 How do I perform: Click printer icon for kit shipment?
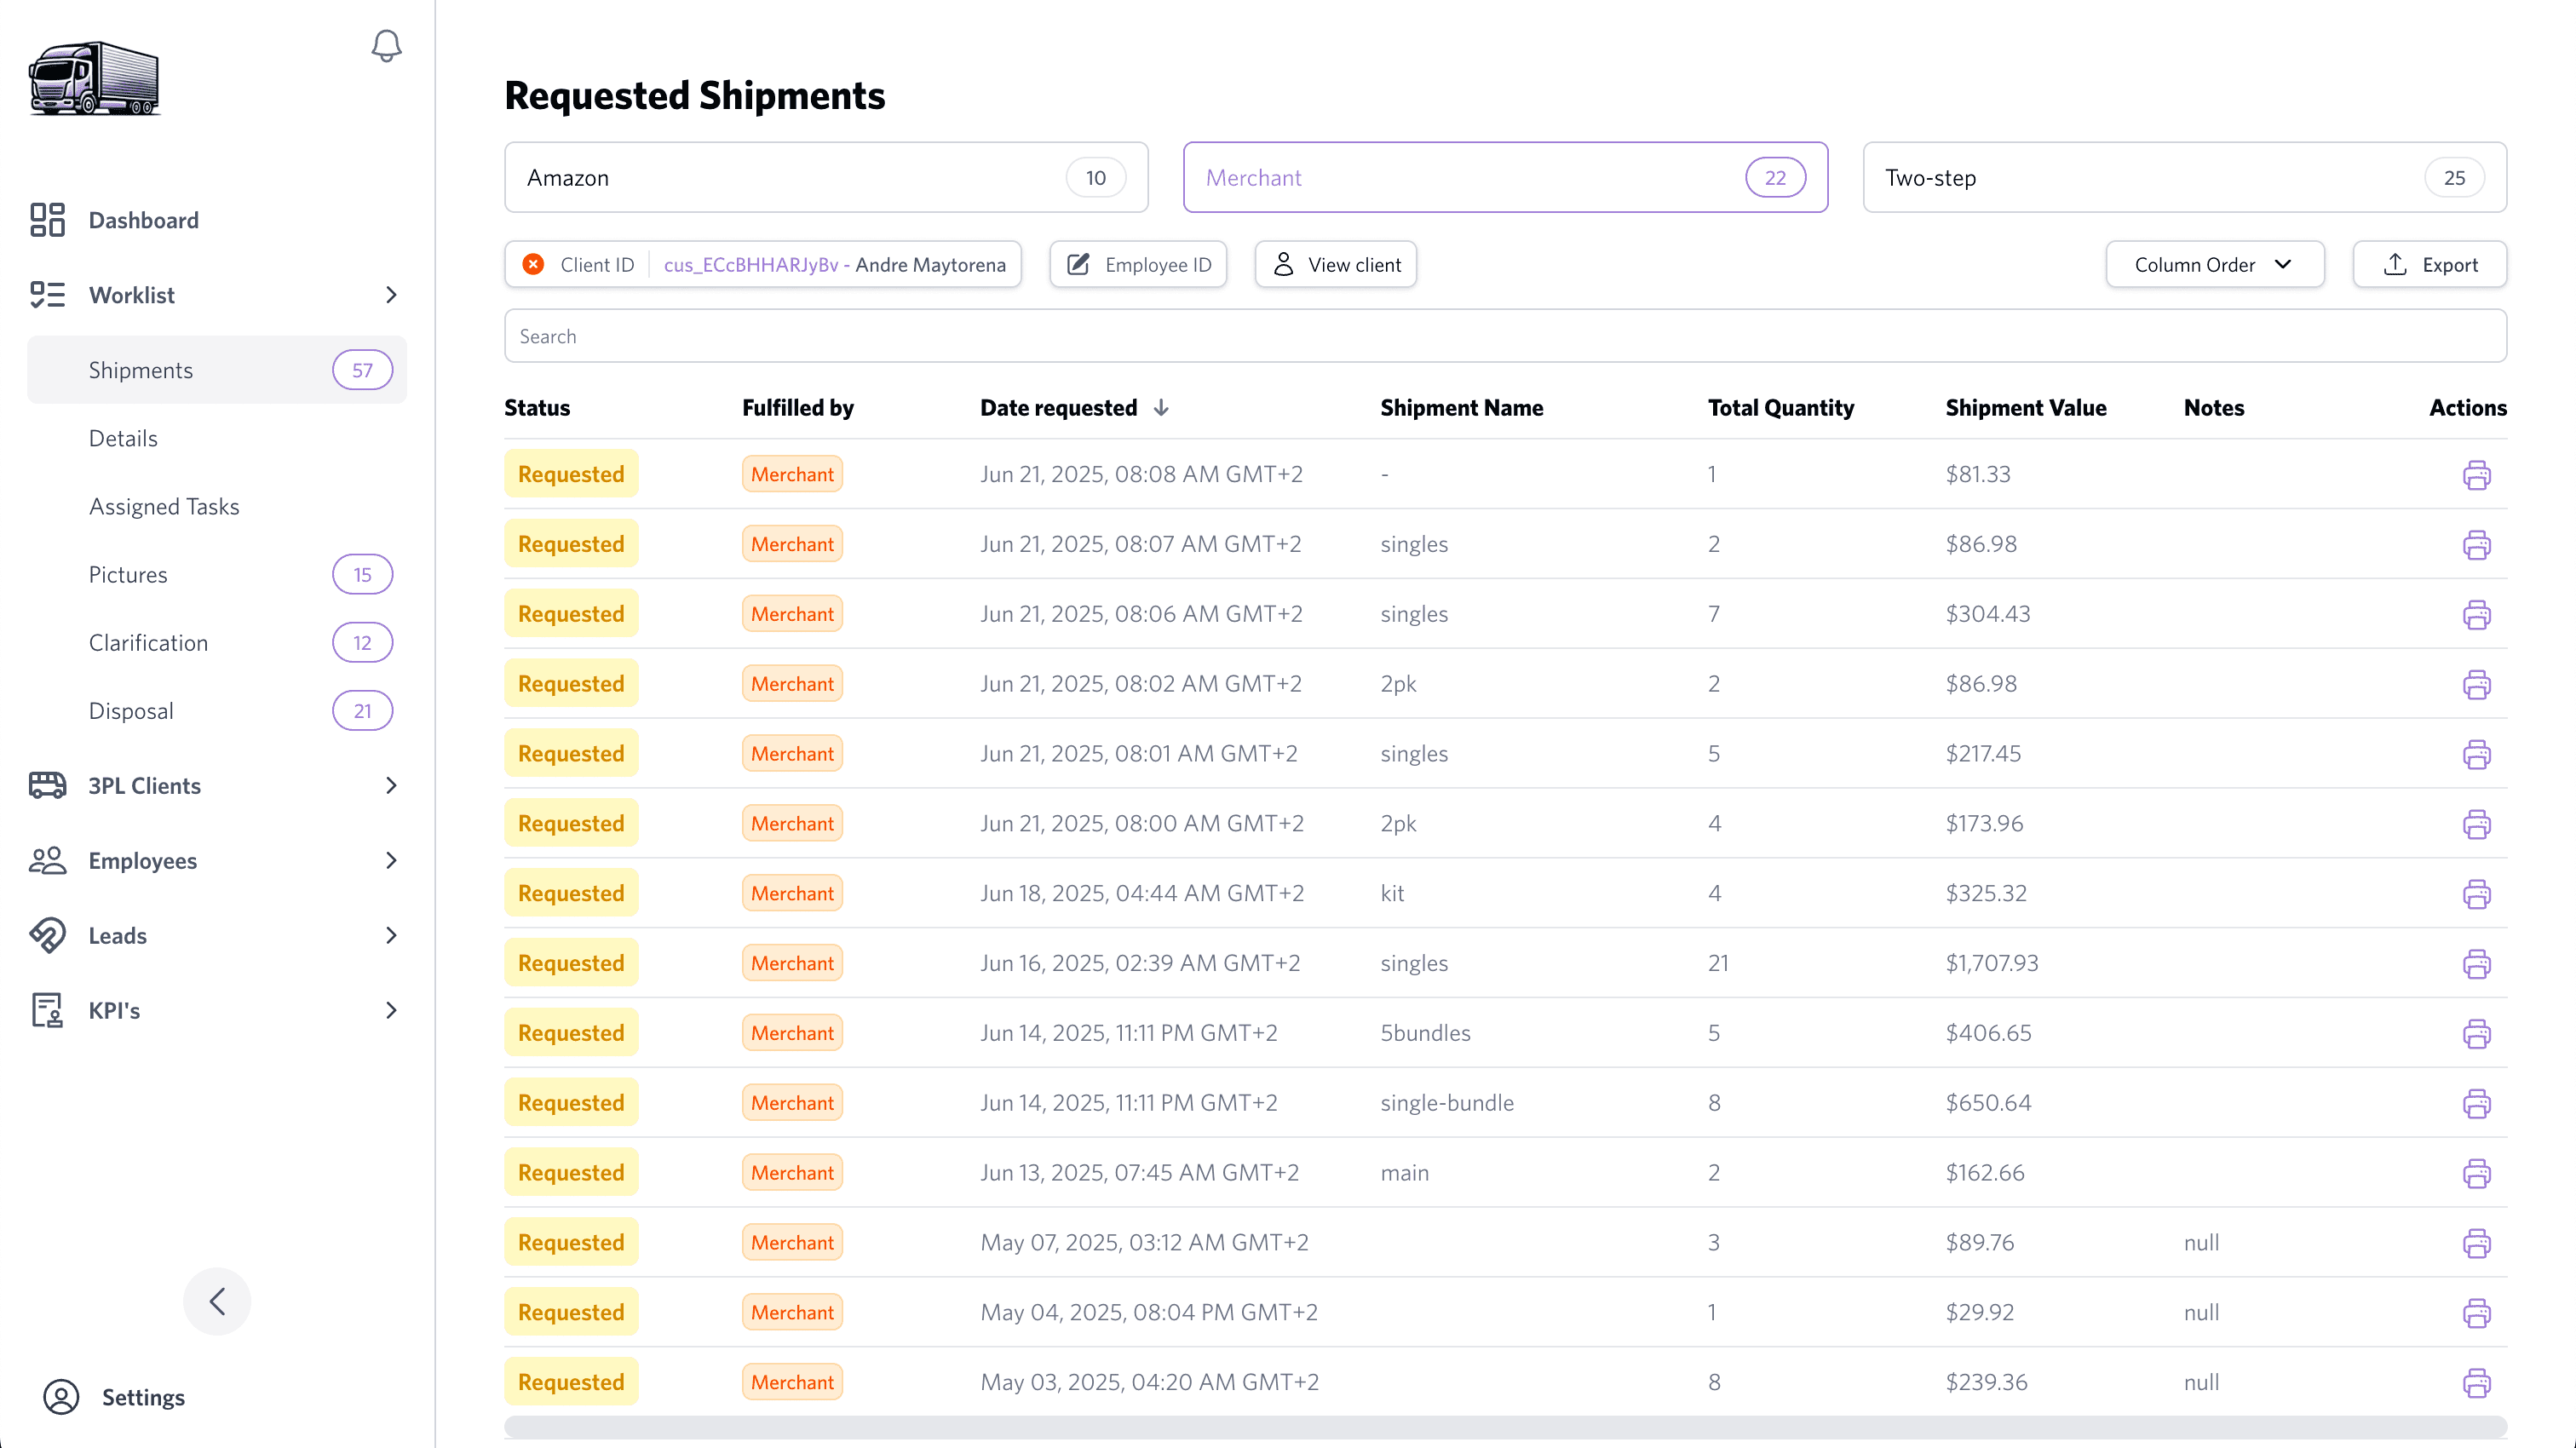[2476, 894]
